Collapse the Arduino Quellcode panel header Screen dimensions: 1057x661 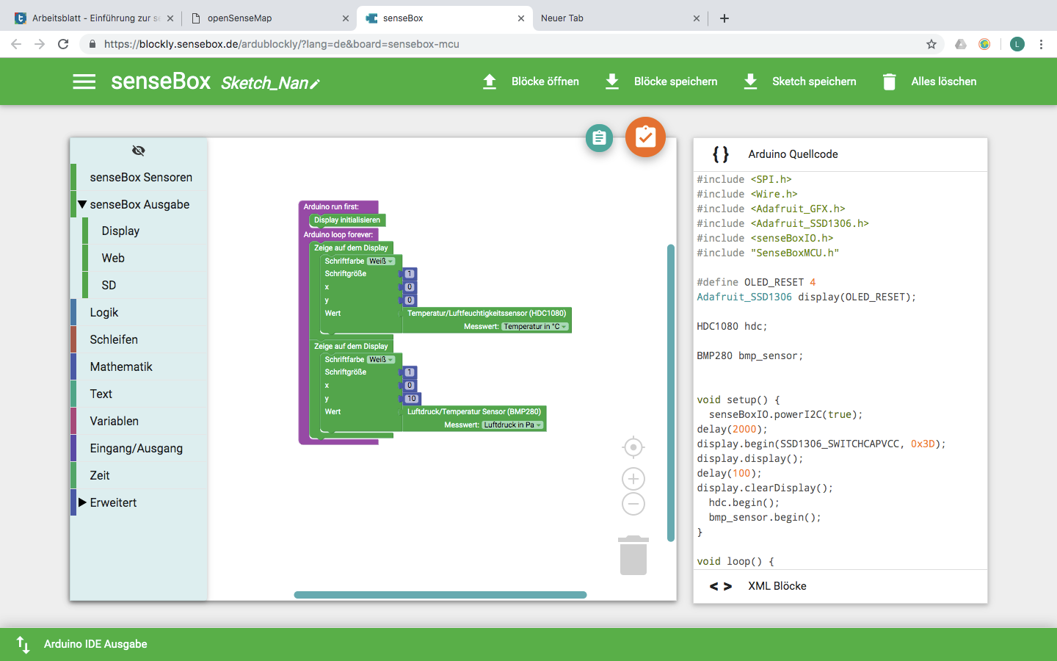point(840,154)
